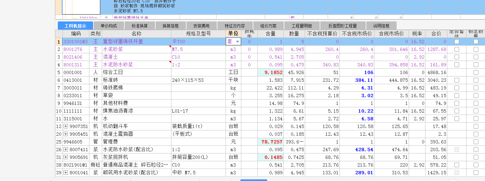Check the 是否暂估 box for 普通商品混凝土
Image resolution: width=485 pixels, height=181 pixels.
click(457, 165)
